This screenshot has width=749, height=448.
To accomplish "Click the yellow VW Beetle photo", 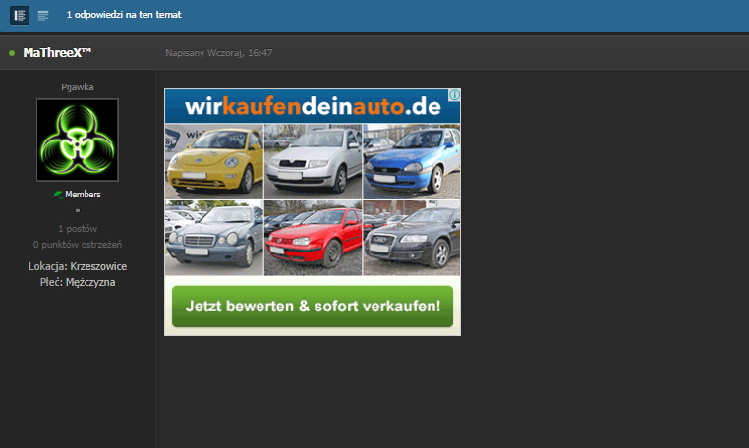I will tap(214, 161).
